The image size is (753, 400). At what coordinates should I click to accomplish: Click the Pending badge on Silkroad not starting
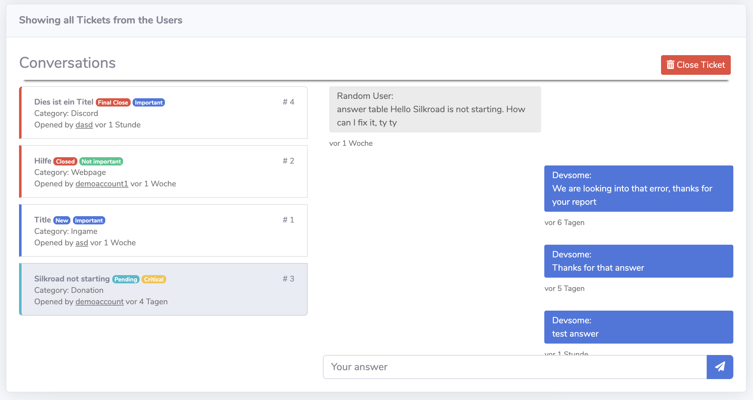click(x=126, y=279)
